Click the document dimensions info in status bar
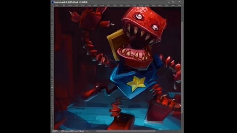Image resolution: width=237 pixels, height=133 pixels. 72,131
